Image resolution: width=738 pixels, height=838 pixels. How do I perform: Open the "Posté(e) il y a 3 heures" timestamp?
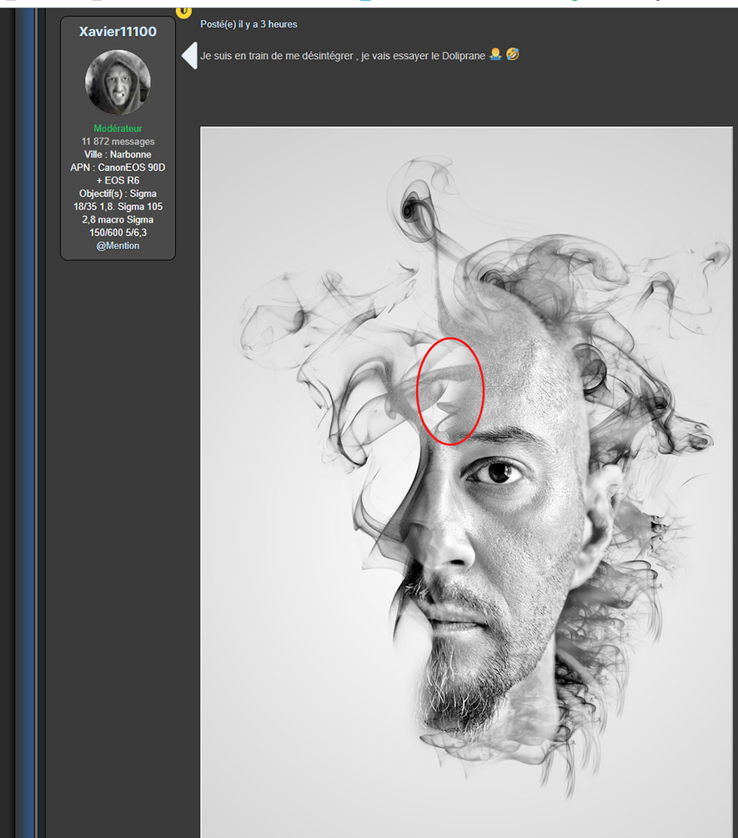[x=249, y=24]
